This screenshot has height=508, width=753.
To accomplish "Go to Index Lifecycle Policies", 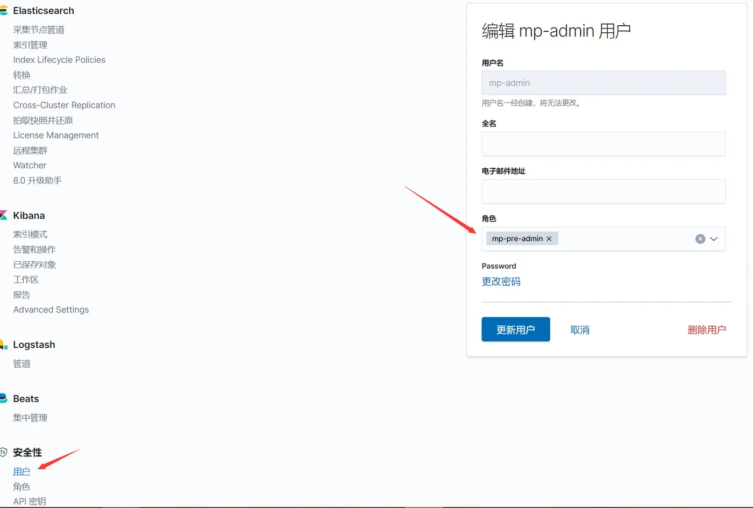I will coord(59,60).
